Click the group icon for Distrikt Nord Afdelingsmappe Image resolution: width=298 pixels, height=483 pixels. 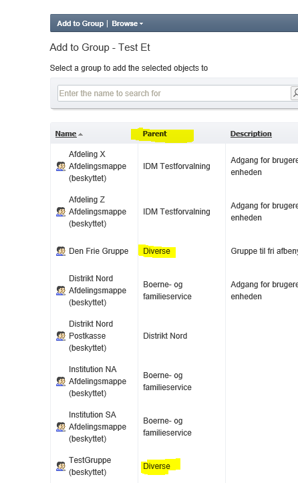pos(61,291)
